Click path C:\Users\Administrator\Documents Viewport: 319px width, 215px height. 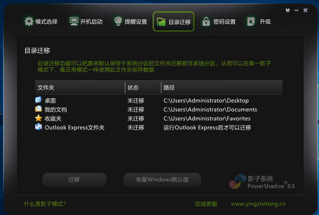[210, 110]
